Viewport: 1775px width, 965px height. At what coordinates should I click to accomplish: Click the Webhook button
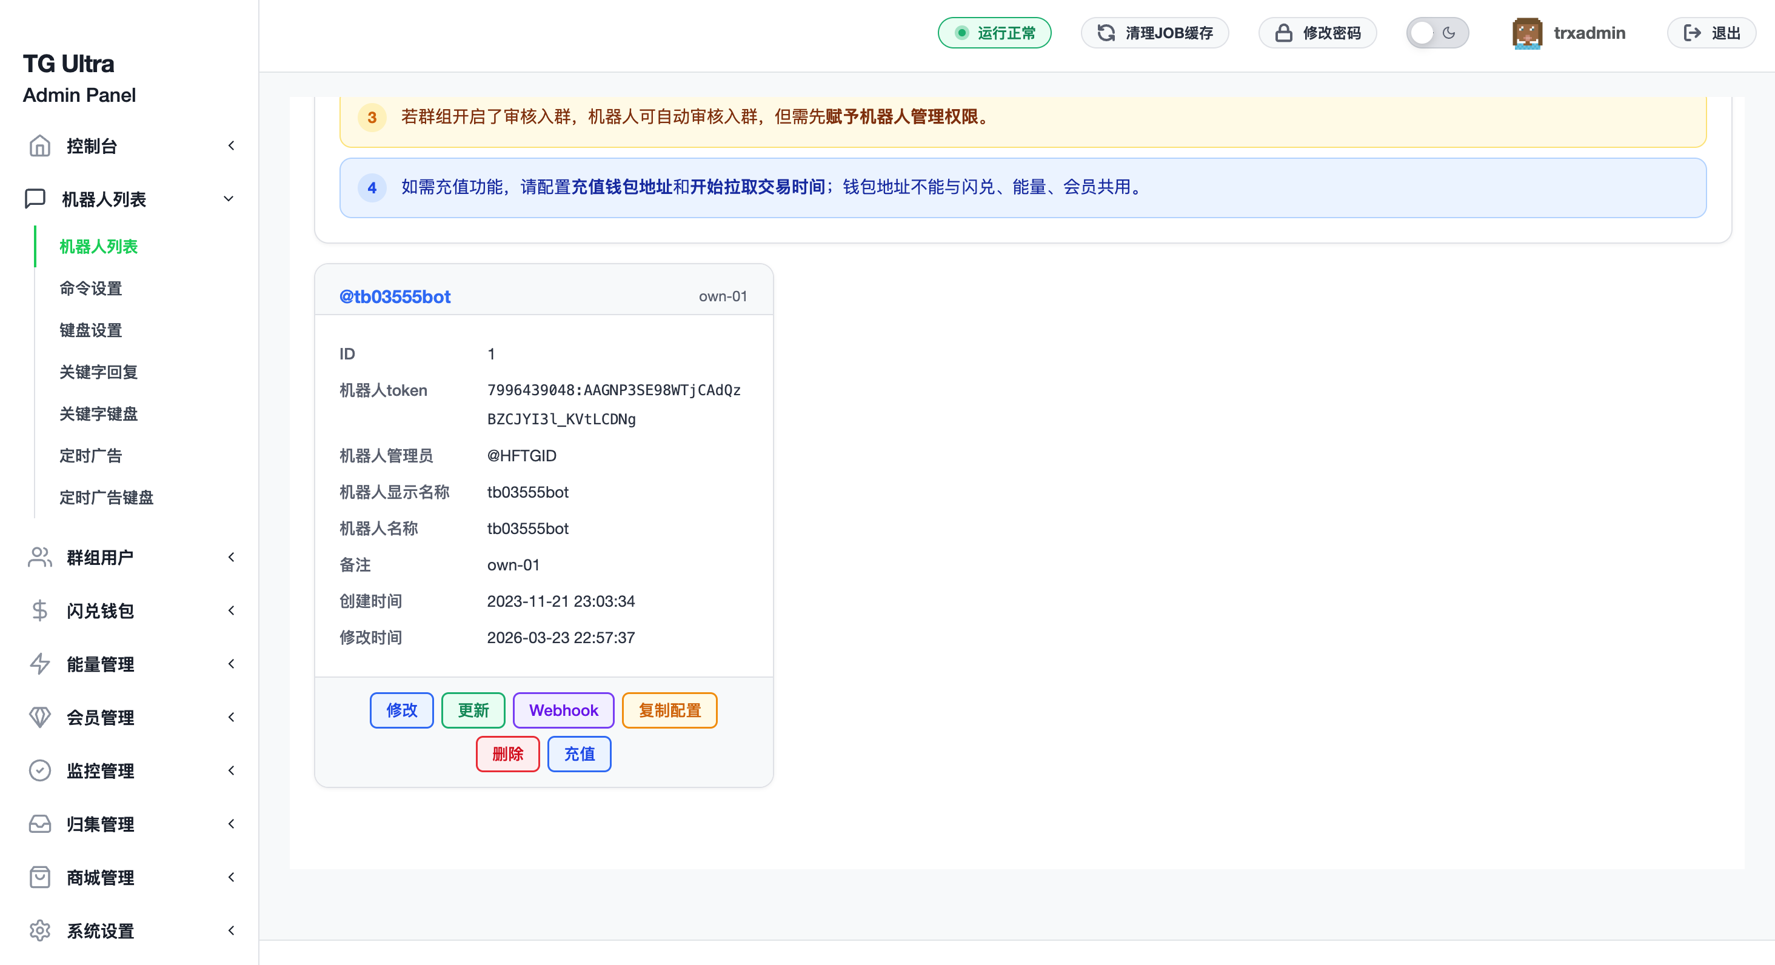tap(564, 710)
